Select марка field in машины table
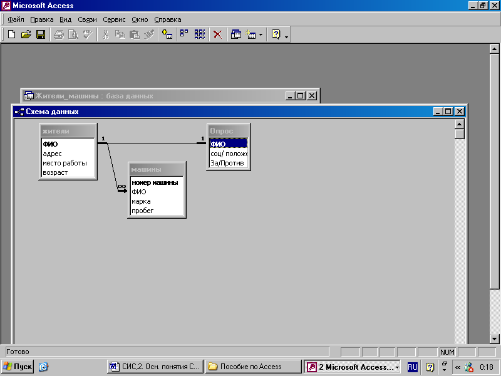 pyautogui.click(x=157, y=201)
